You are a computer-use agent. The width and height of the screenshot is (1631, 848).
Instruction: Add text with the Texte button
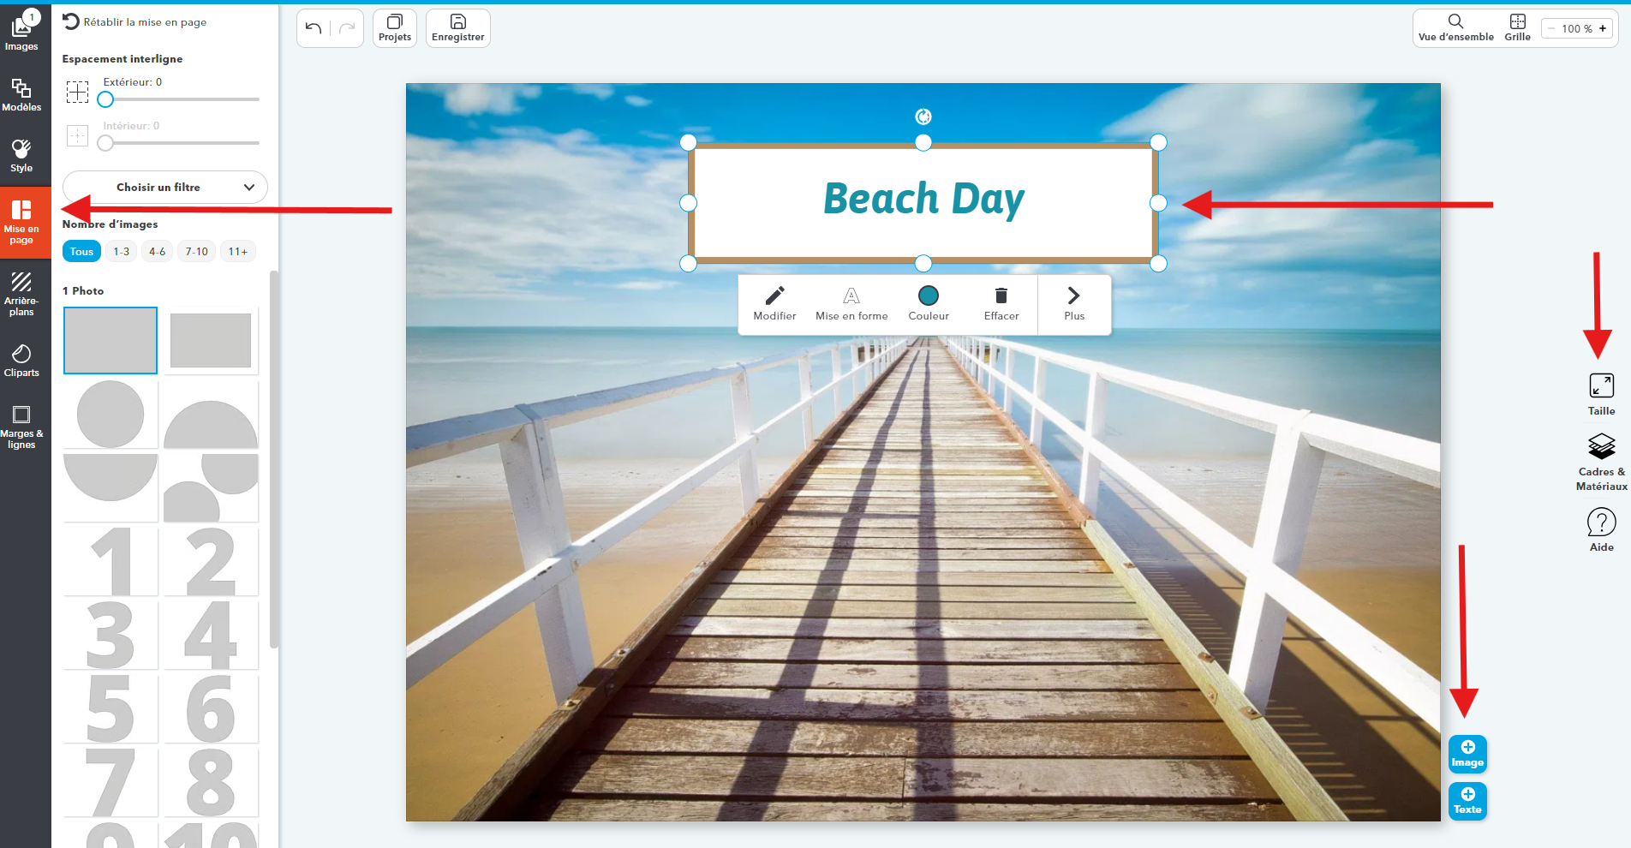pos(1467,801)
